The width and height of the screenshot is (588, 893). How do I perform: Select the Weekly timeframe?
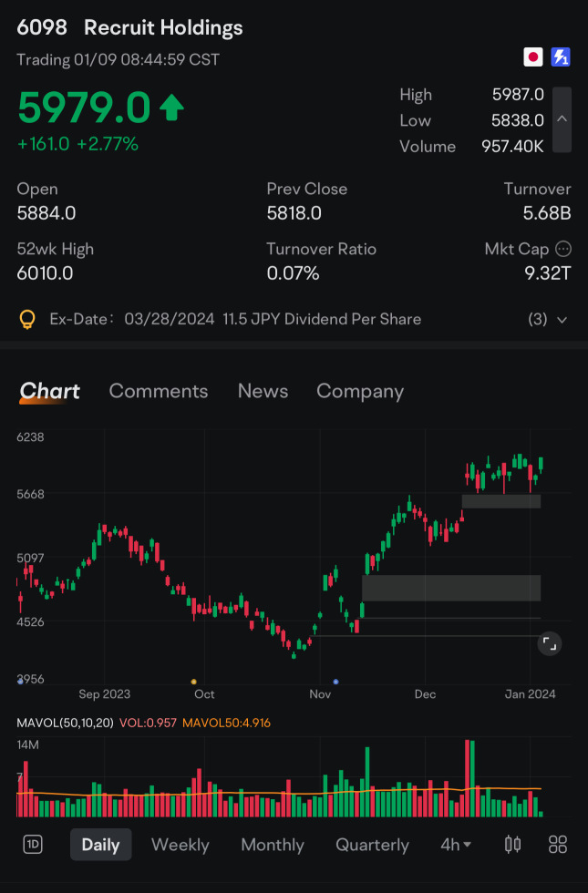(x=181, y=845)
